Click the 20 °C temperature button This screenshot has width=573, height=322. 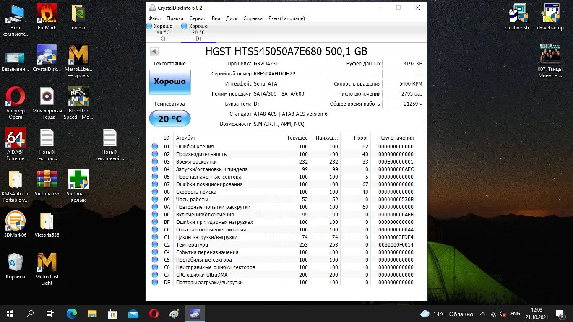pyautogui.click(x=170, y=119)
